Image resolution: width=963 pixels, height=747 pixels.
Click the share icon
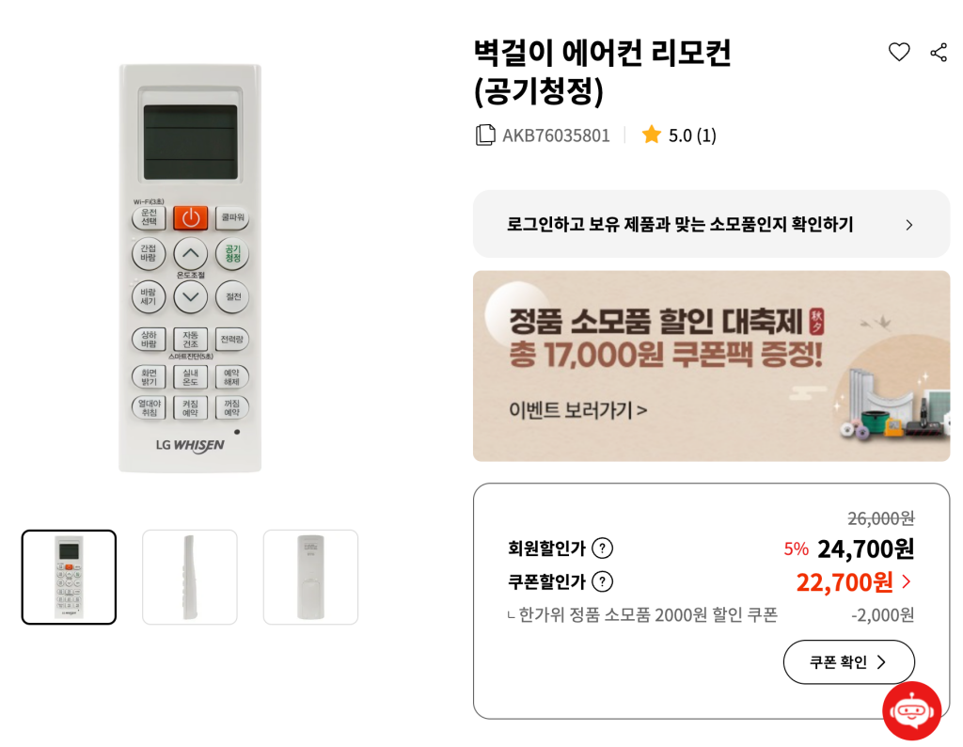pyautogui.click(x=939, y=53)
